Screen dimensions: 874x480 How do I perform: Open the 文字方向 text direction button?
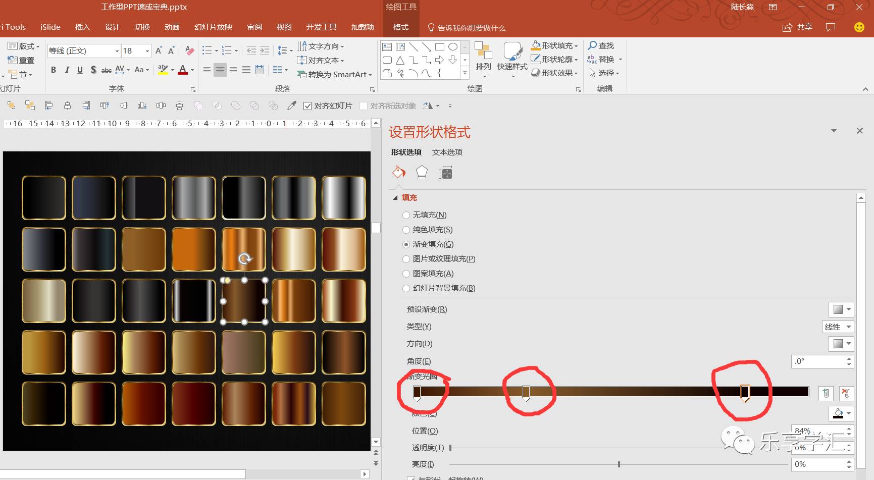(321, 46)
